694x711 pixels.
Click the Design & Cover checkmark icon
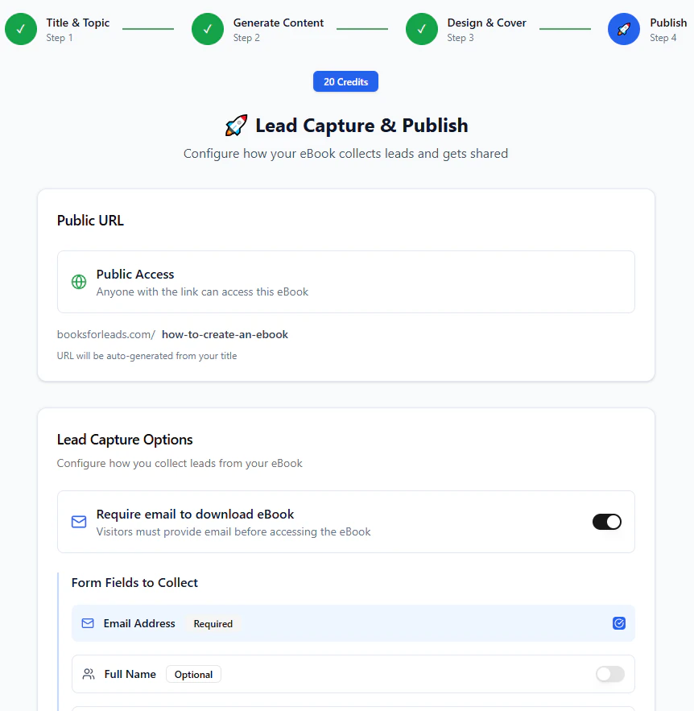[422, 29]
